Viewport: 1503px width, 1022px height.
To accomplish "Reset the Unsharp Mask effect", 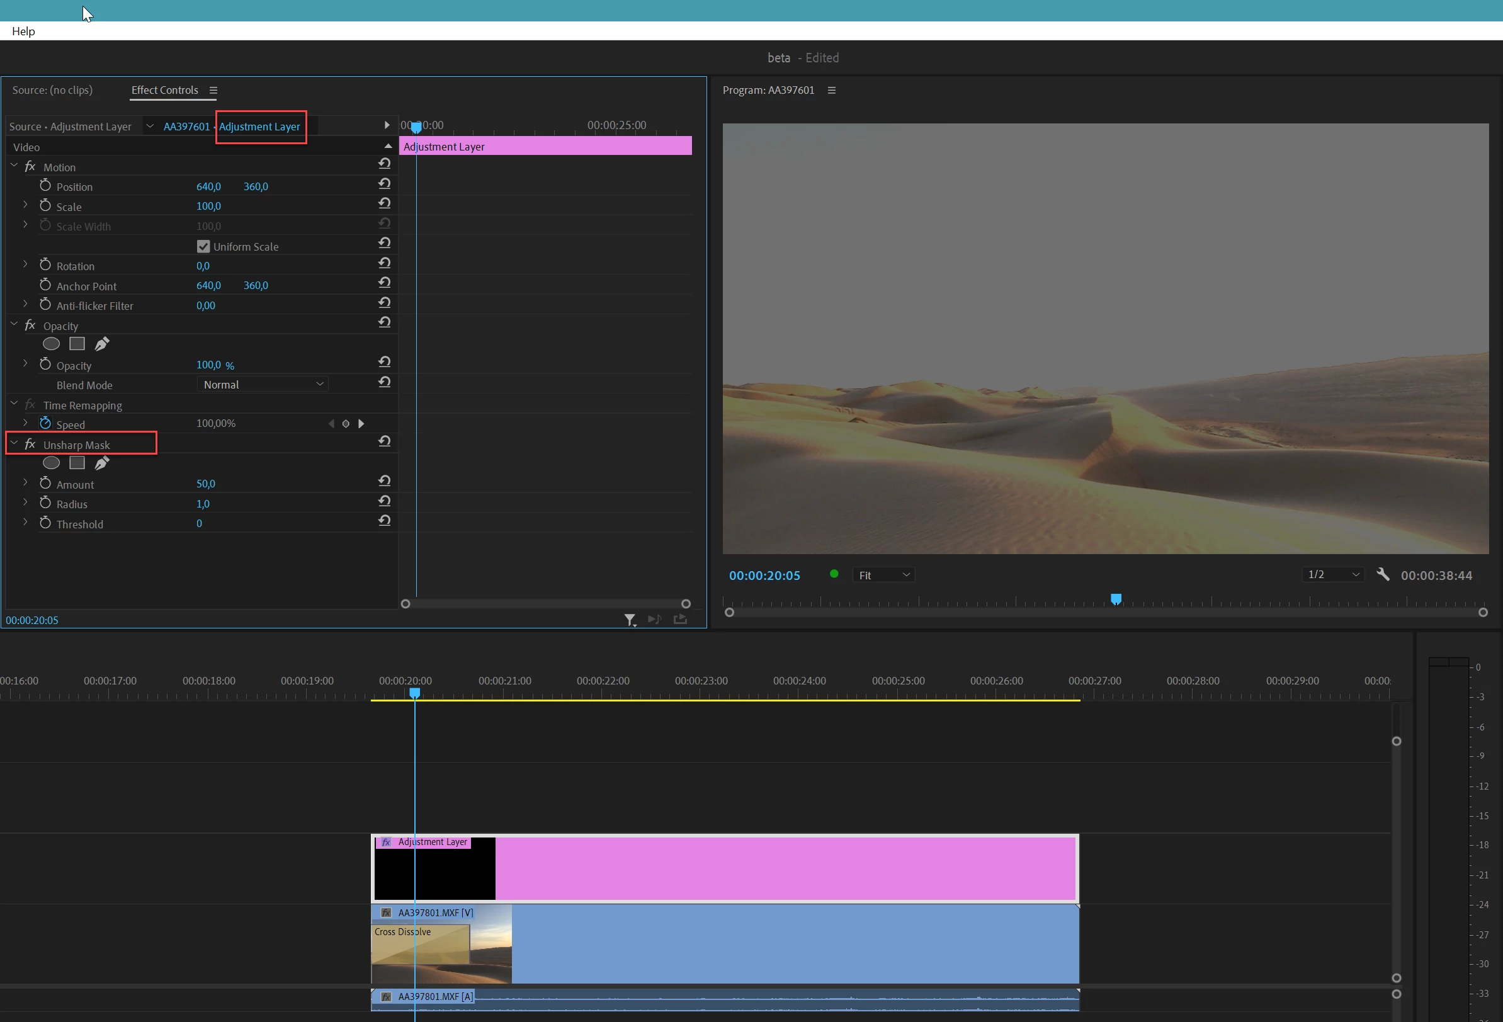I will pyautogui.click(x=384, y=442).
